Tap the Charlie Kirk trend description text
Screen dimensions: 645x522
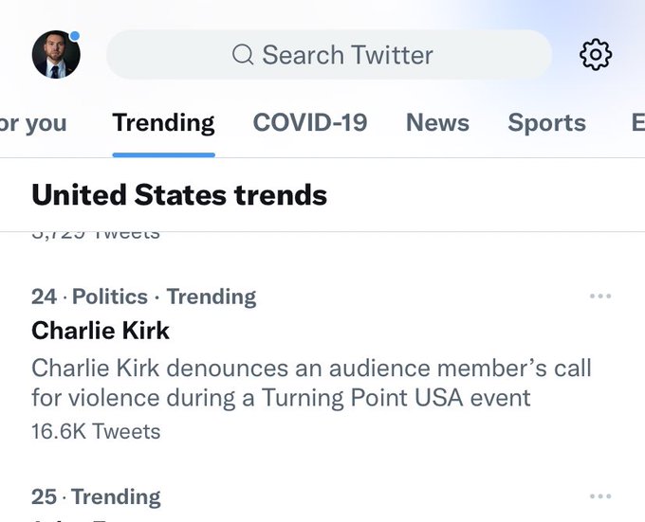[311, 383]
